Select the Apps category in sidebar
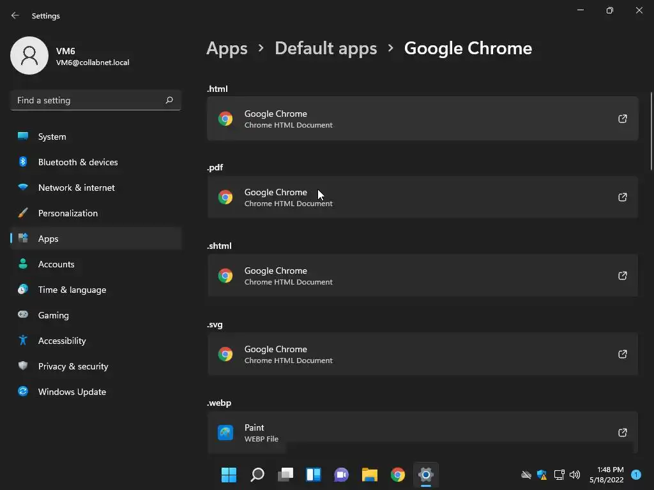Screen dimensions: 654x490 [x=96, y=239]
